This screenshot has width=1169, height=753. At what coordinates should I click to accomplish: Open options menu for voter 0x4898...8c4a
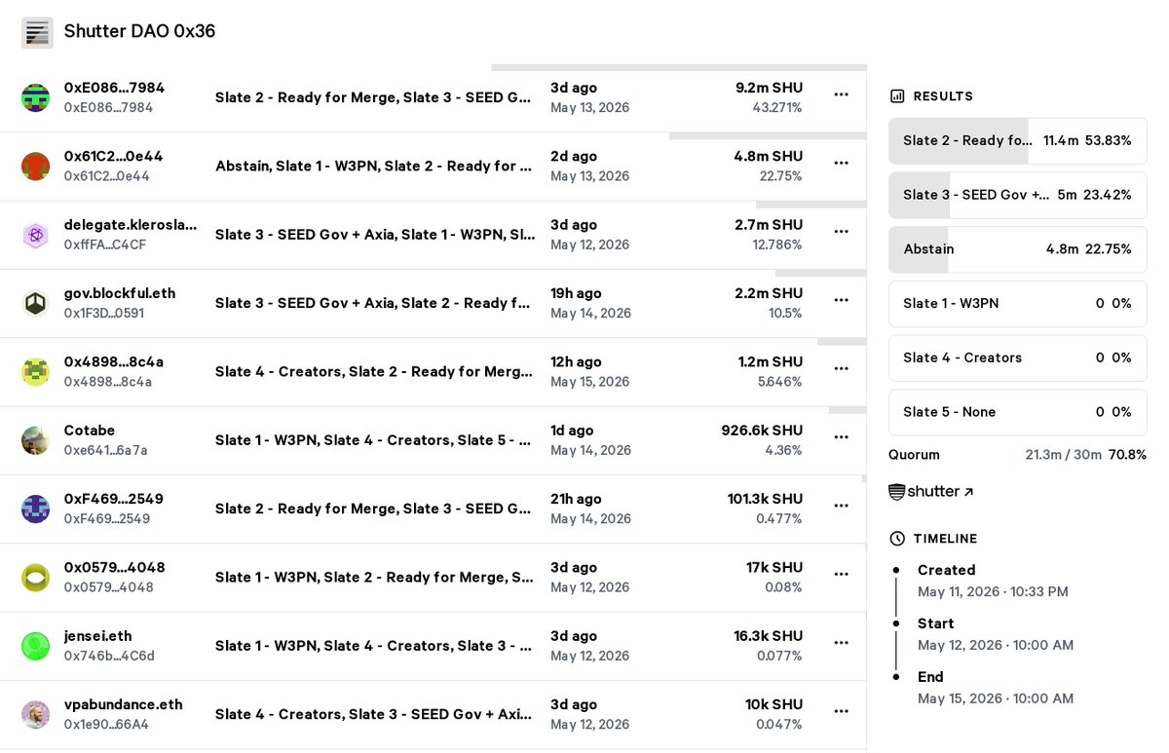point(842,368)
